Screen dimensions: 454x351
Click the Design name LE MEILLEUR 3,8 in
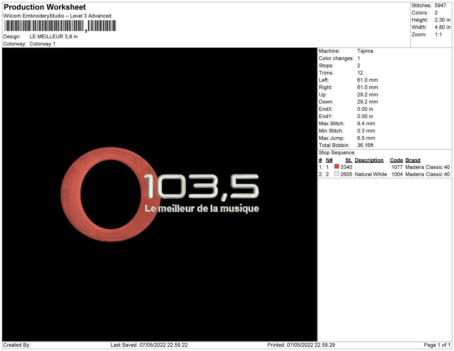tap(53, 36)
